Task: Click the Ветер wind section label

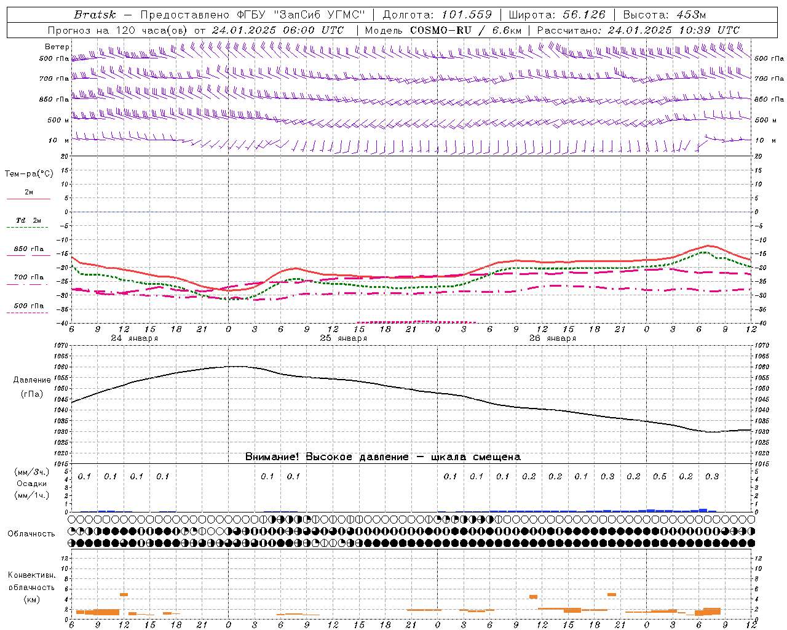Action: click(x=57, y=47)
